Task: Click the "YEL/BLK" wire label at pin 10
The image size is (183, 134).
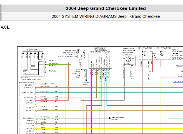Action: [44, 107]
